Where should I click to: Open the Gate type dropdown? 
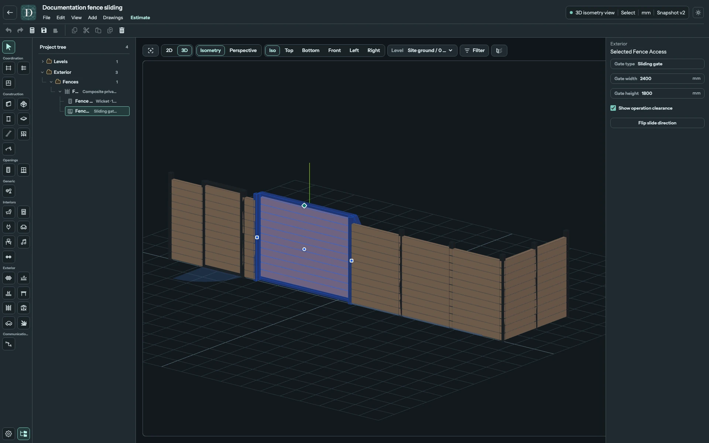click(657, 64)
